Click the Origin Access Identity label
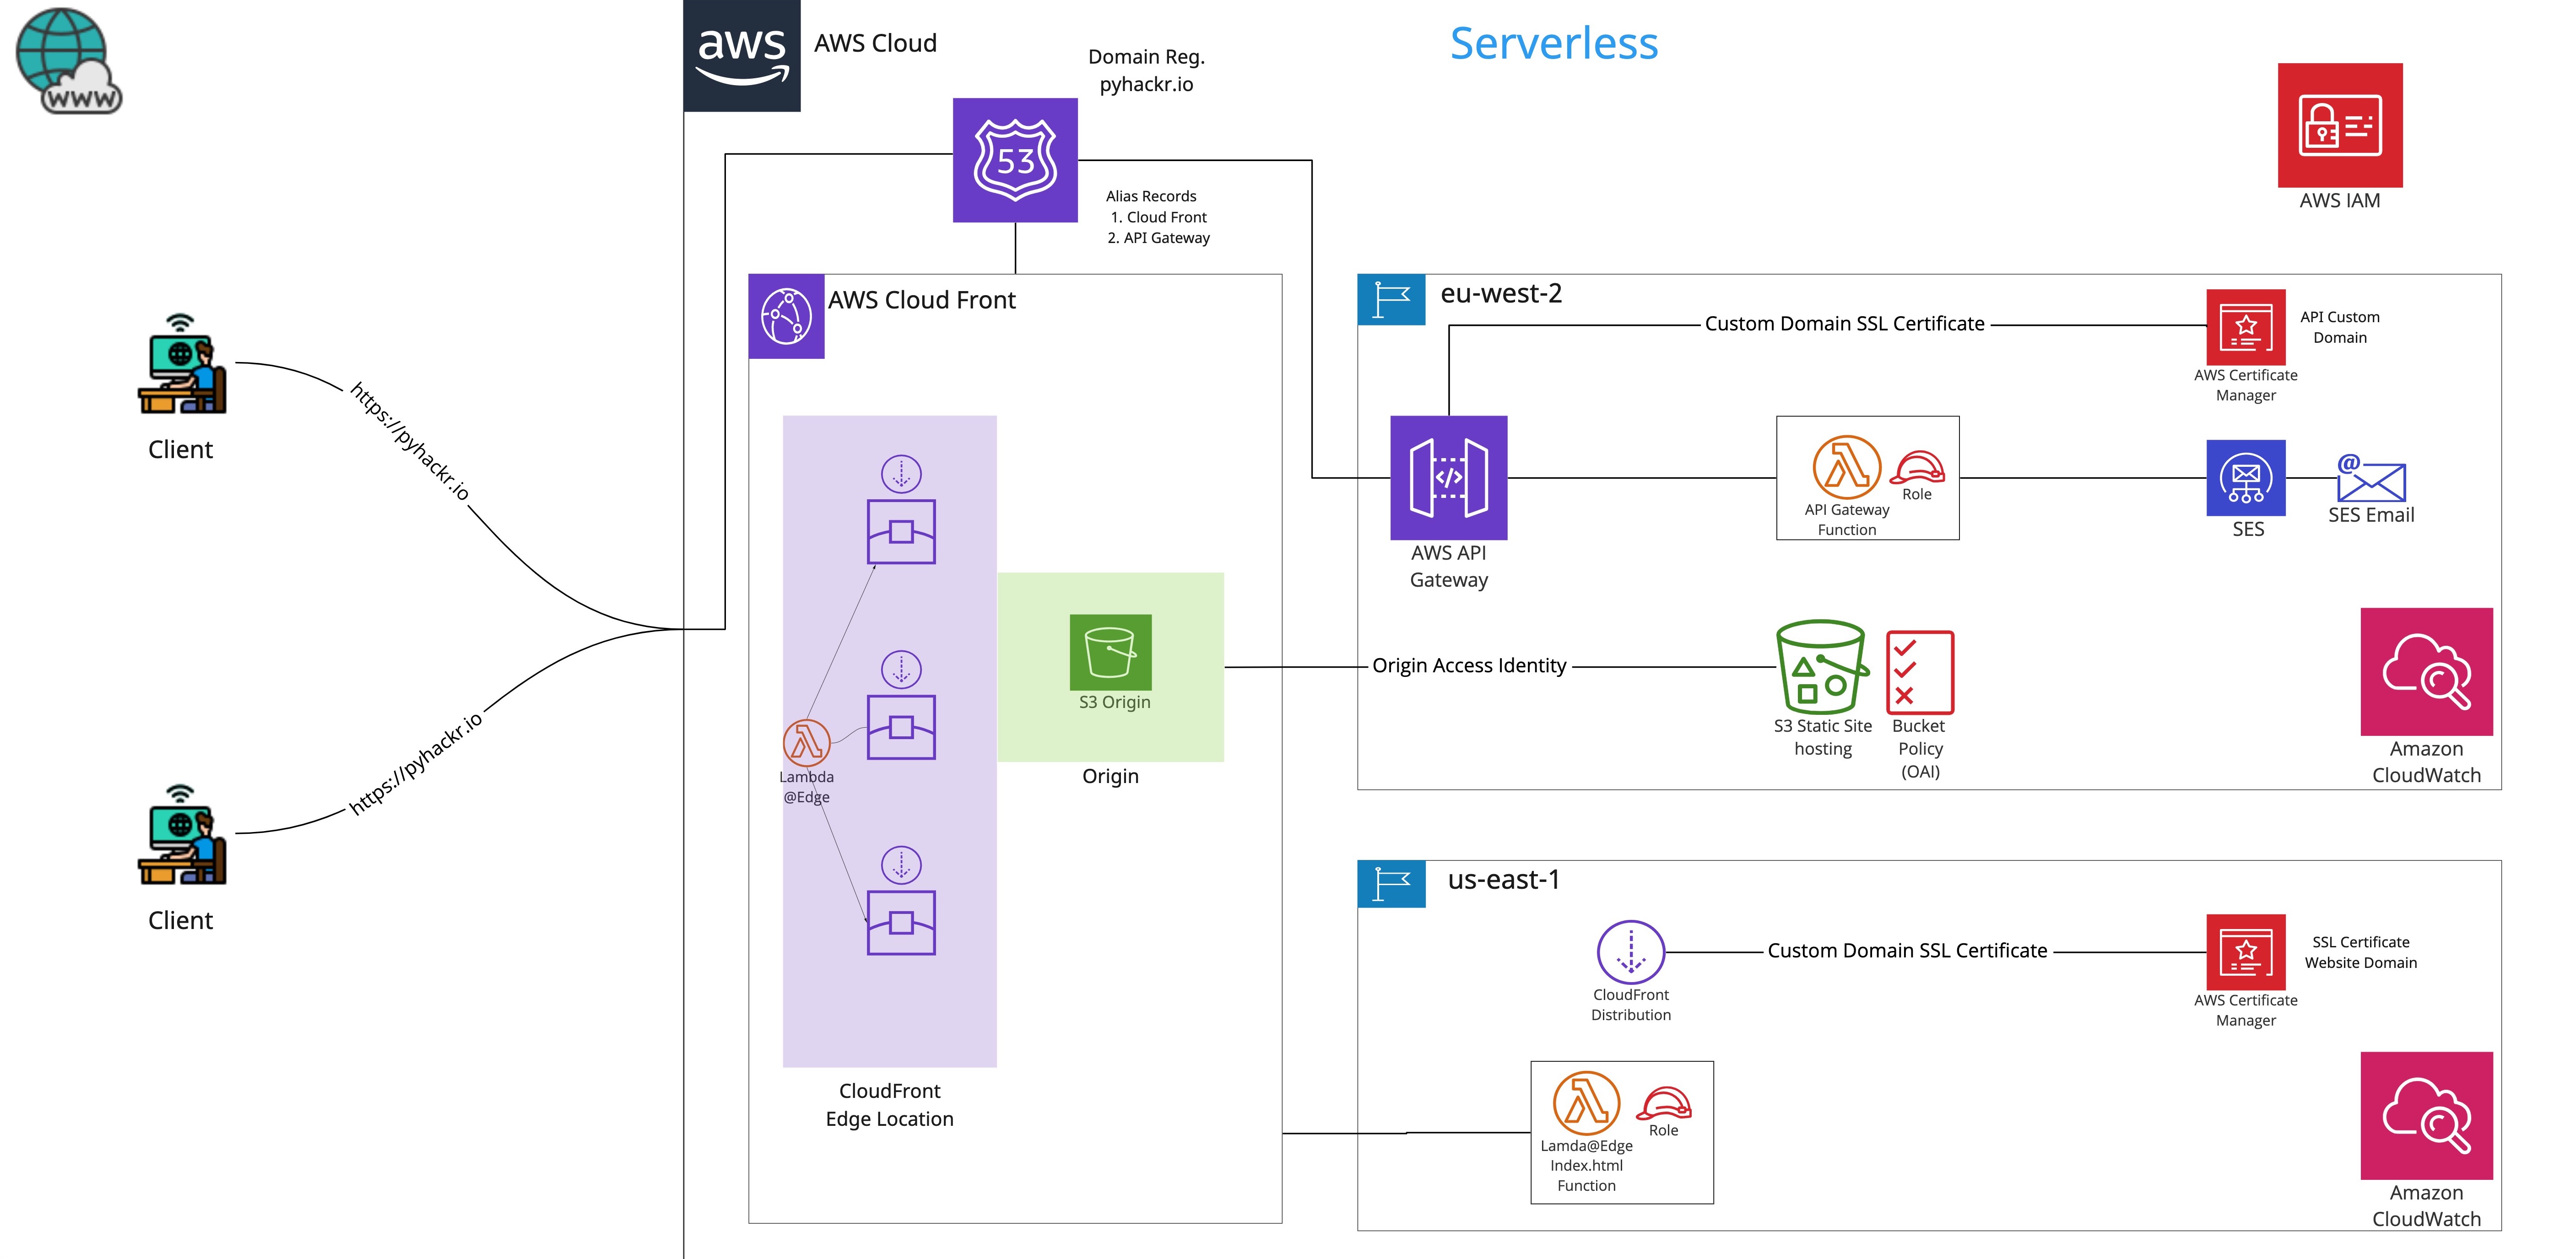The height and width of the screenshot is (1259, 2576). click(1468, 666)
